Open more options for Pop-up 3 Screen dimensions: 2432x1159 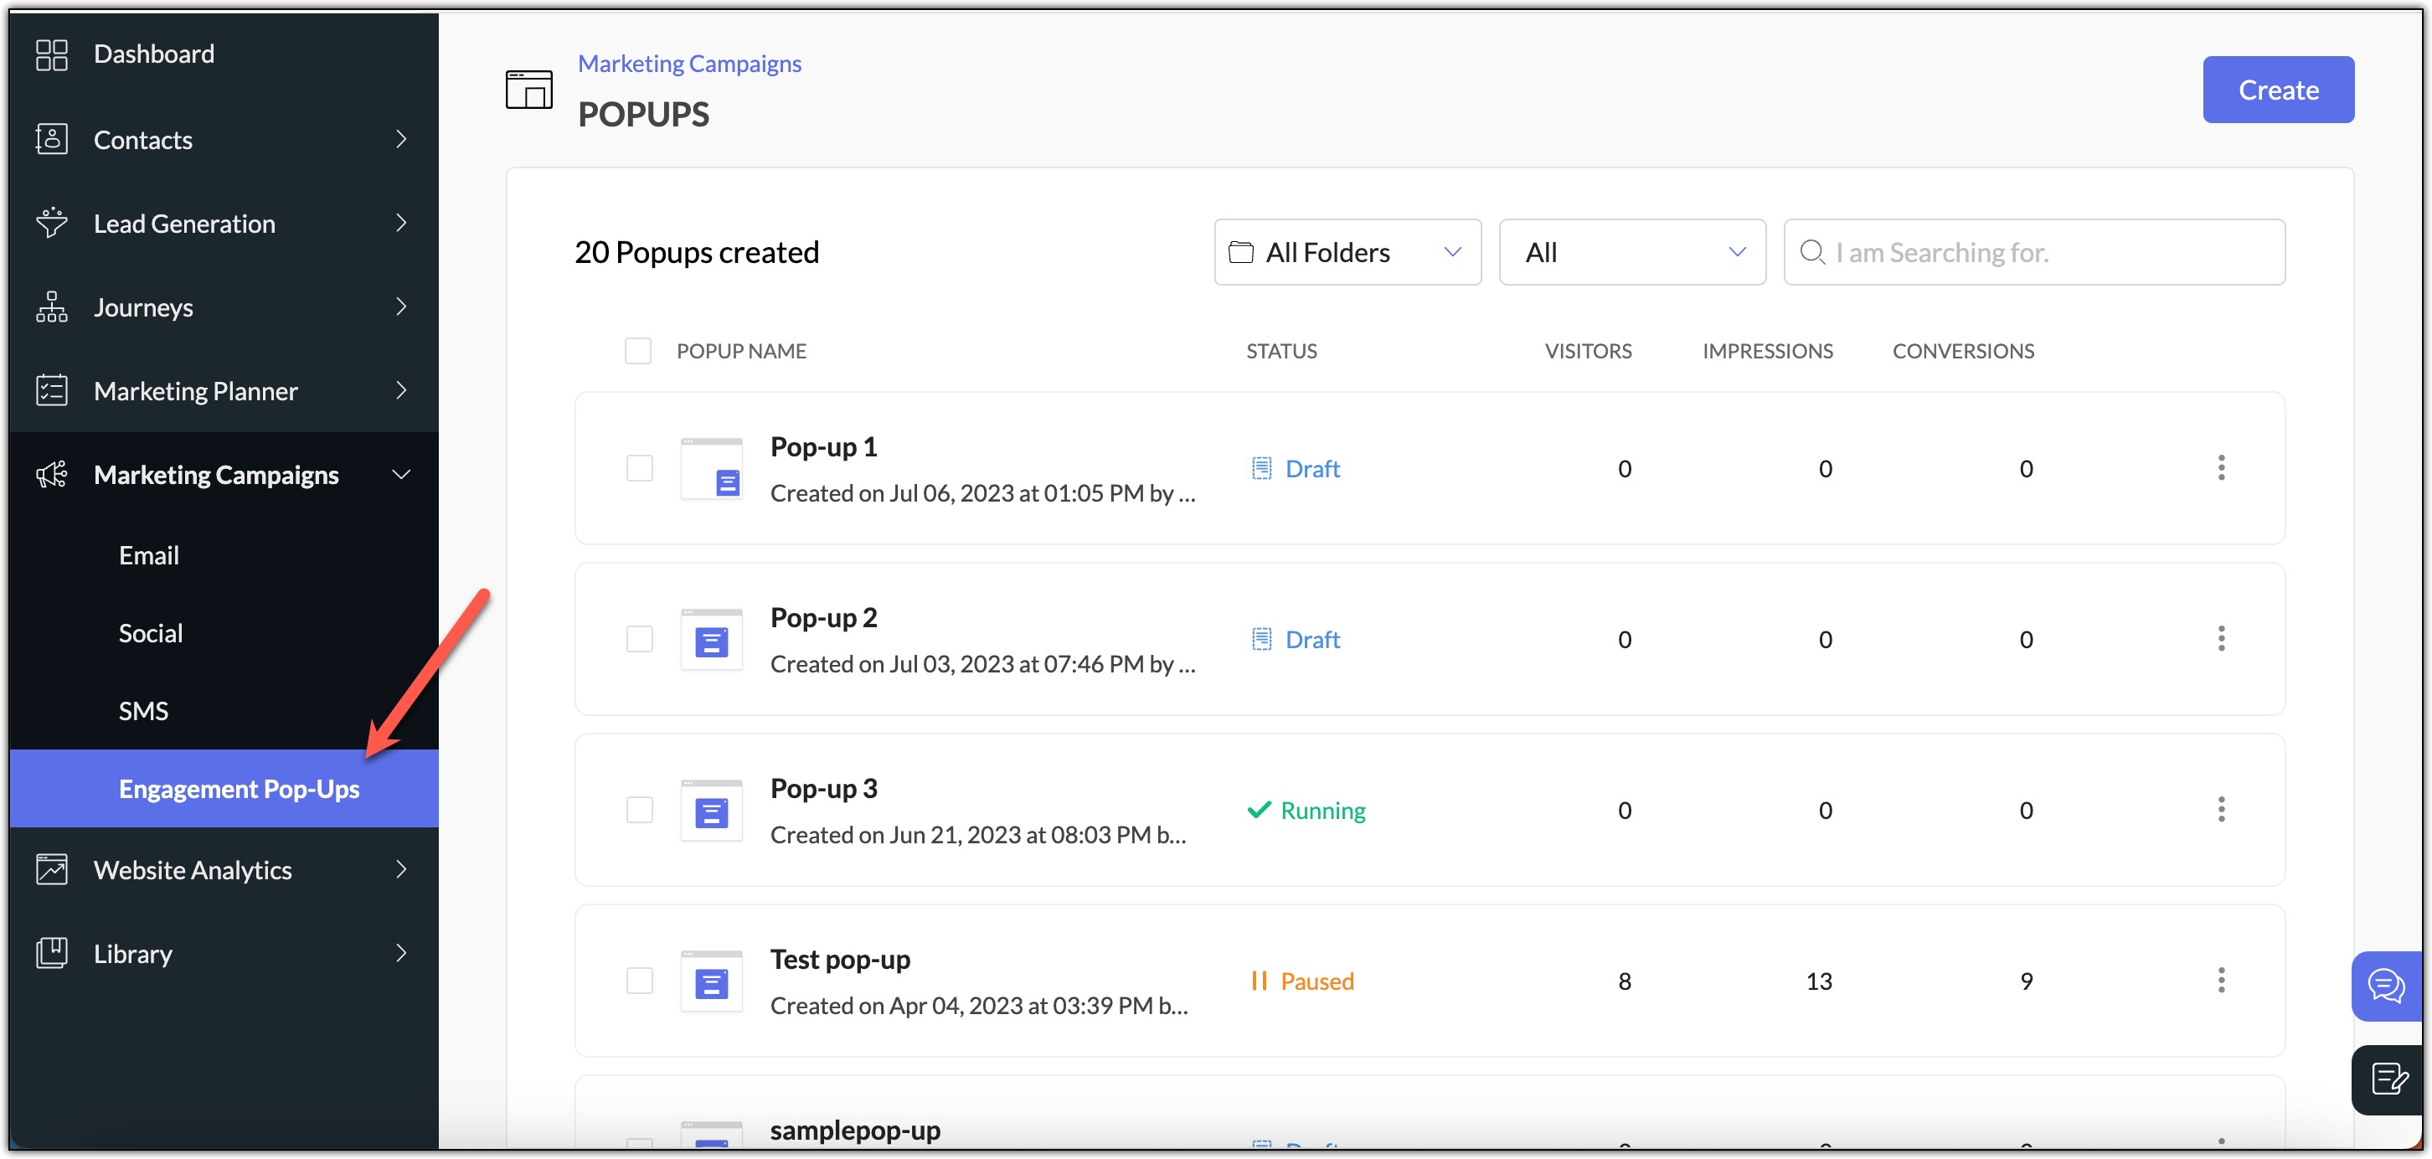[2222, 810]
